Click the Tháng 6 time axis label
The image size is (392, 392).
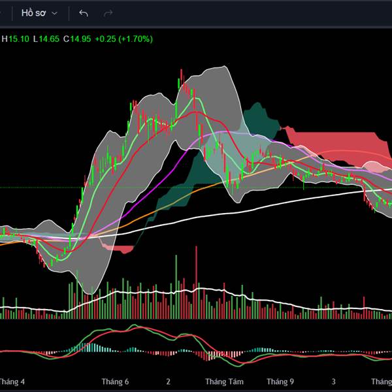point(115,382)
